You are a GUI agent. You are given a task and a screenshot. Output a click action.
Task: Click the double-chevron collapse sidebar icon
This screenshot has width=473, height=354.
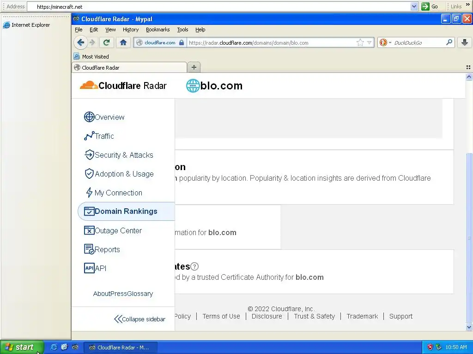118,319
